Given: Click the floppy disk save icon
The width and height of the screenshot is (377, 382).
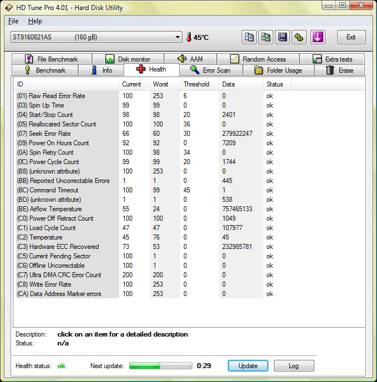Looking at the screenshot, I should pos(282,37).
